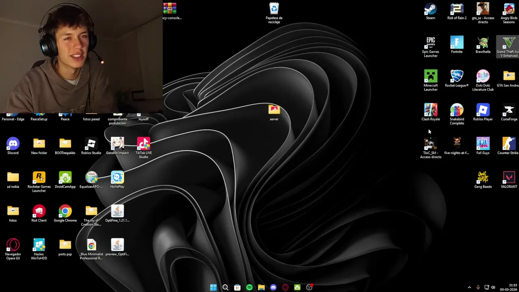Click the microphone tray icon
The height and width of the screenshot is (292, 519).
tap(478, 287)
